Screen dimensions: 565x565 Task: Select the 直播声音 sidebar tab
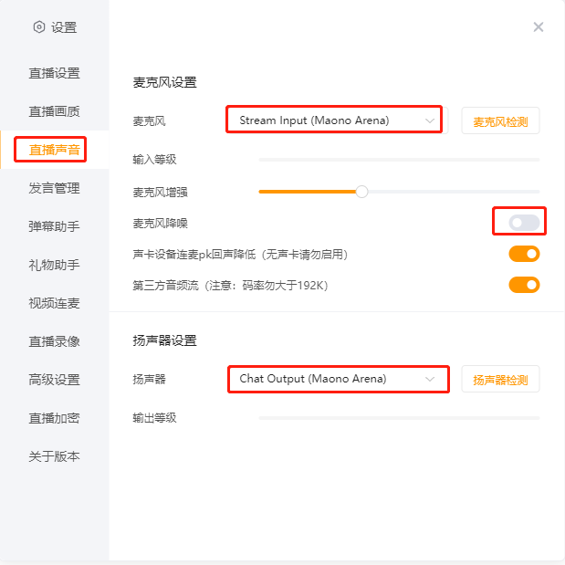54,150
